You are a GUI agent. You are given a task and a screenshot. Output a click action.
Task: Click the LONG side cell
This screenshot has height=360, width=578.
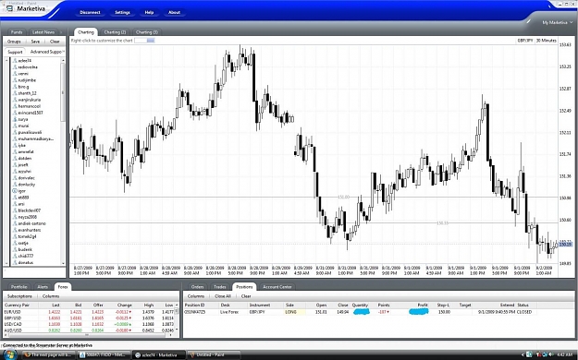coord(294,312)
